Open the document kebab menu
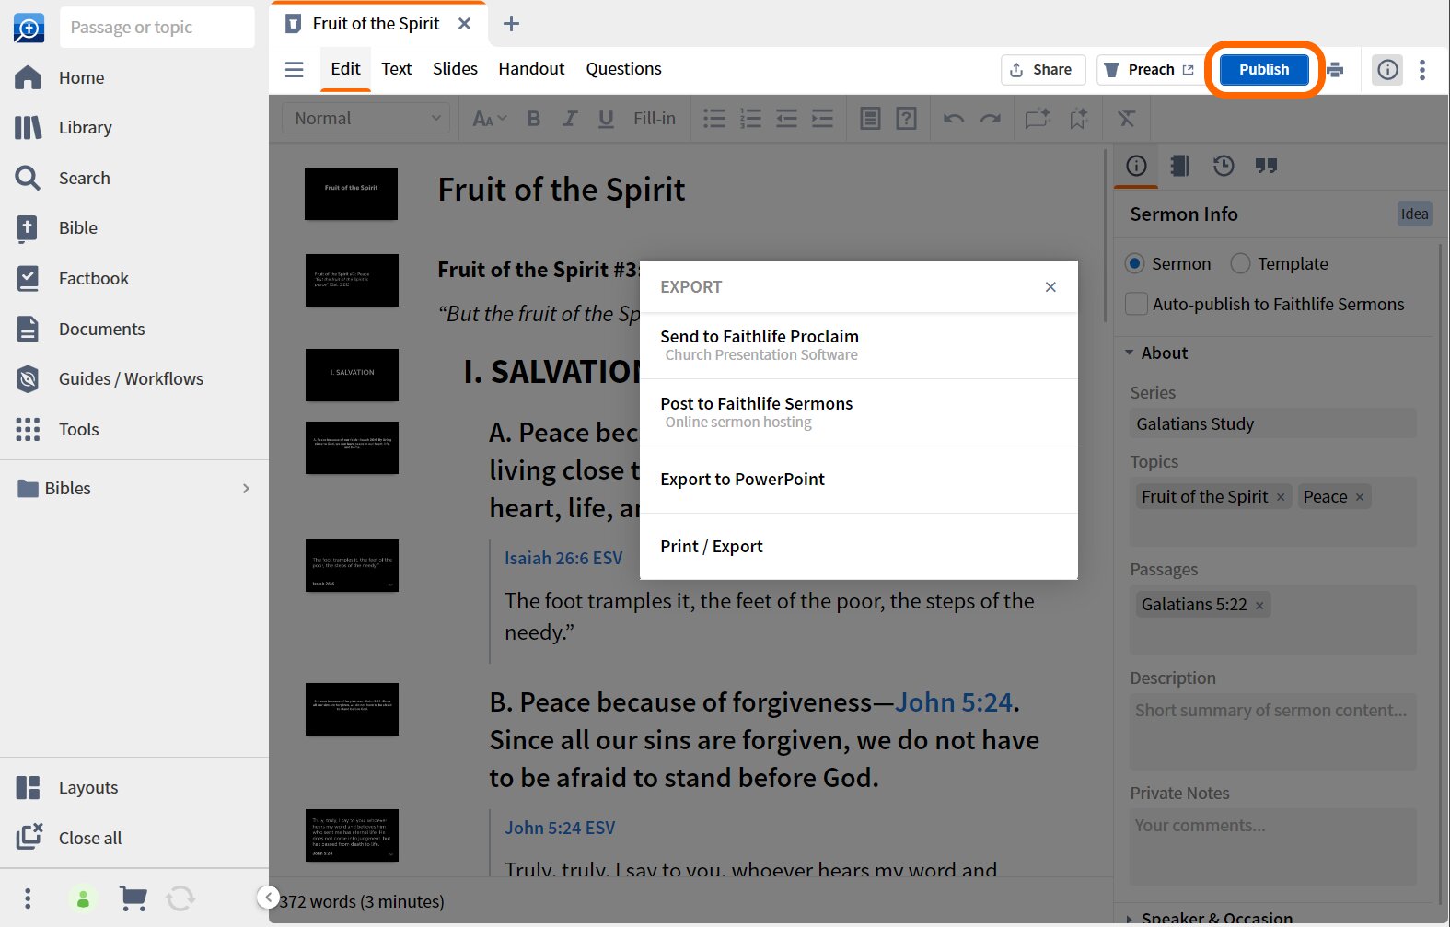1450x927 pixels. coord(1422,69)
